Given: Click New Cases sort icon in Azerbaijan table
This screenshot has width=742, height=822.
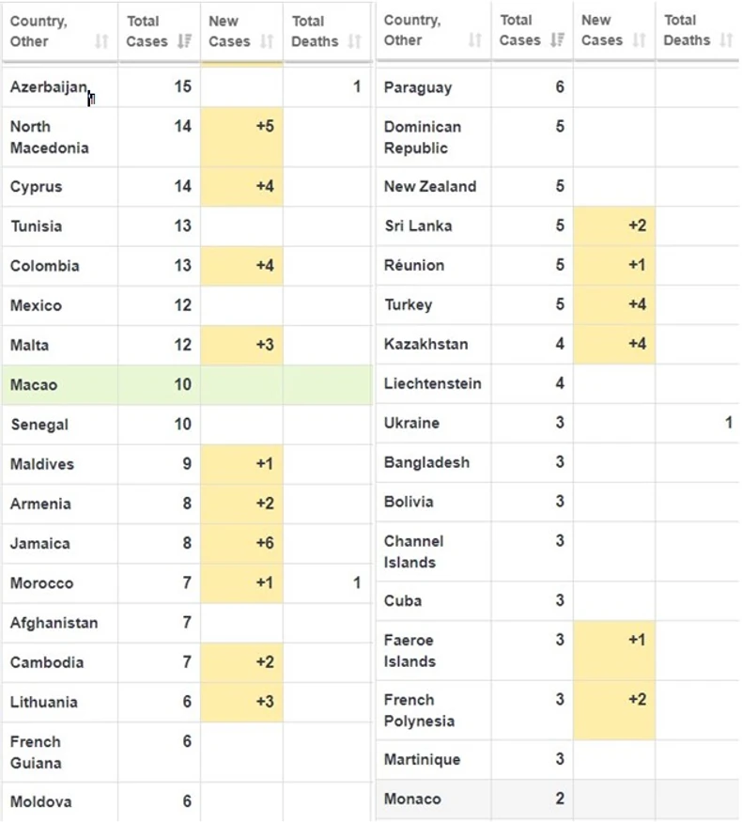Looking at the screenshot, I should [x=267, y=40].
